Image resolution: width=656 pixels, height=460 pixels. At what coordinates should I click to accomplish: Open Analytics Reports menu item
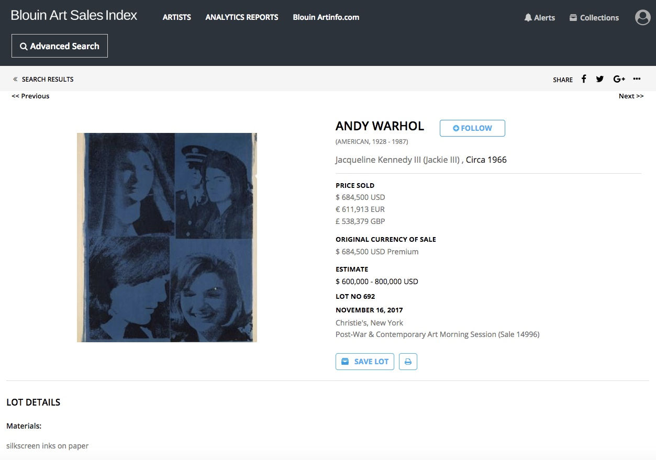[242, 17]
